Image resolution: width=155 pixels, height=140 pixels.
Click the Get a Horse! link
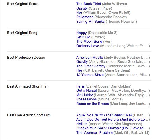point(87,91)
